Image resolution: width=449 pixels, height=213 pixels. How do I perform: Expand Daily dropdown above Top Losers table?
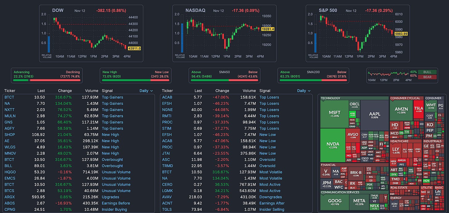point(304,91)
